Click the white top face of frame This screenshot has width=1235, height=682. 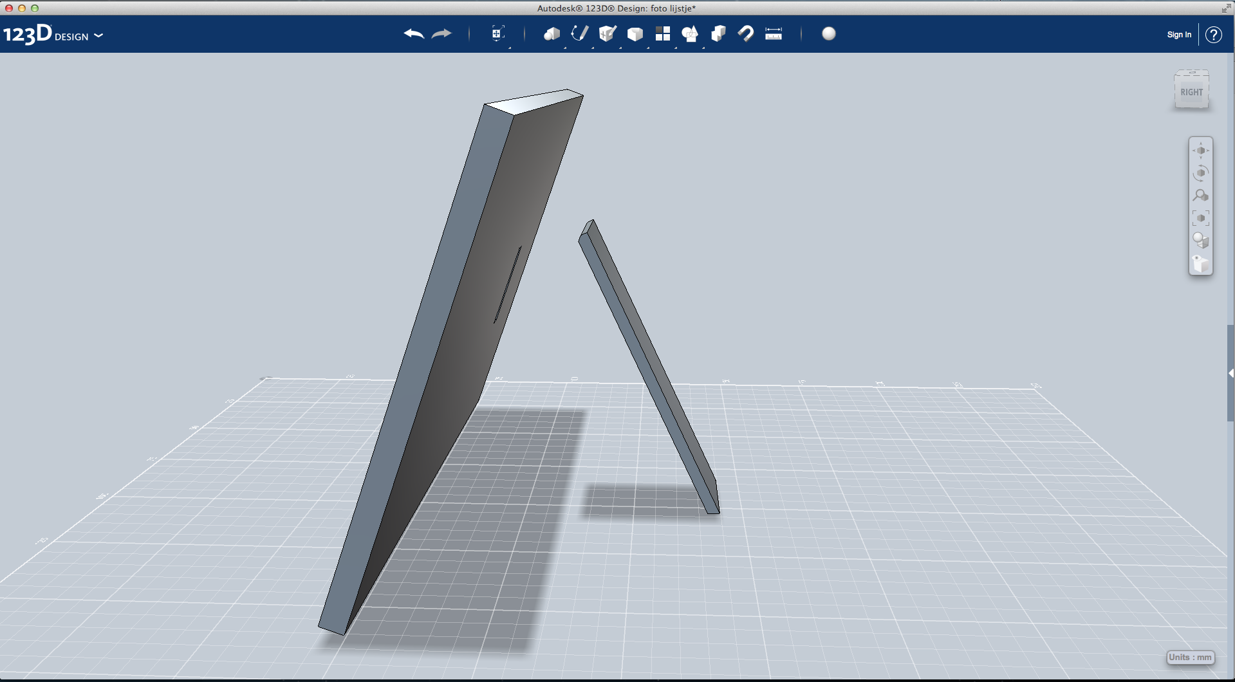pos(534,102)
